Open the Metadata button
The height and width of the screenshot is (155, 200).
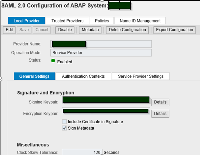[x=90, y=30]
